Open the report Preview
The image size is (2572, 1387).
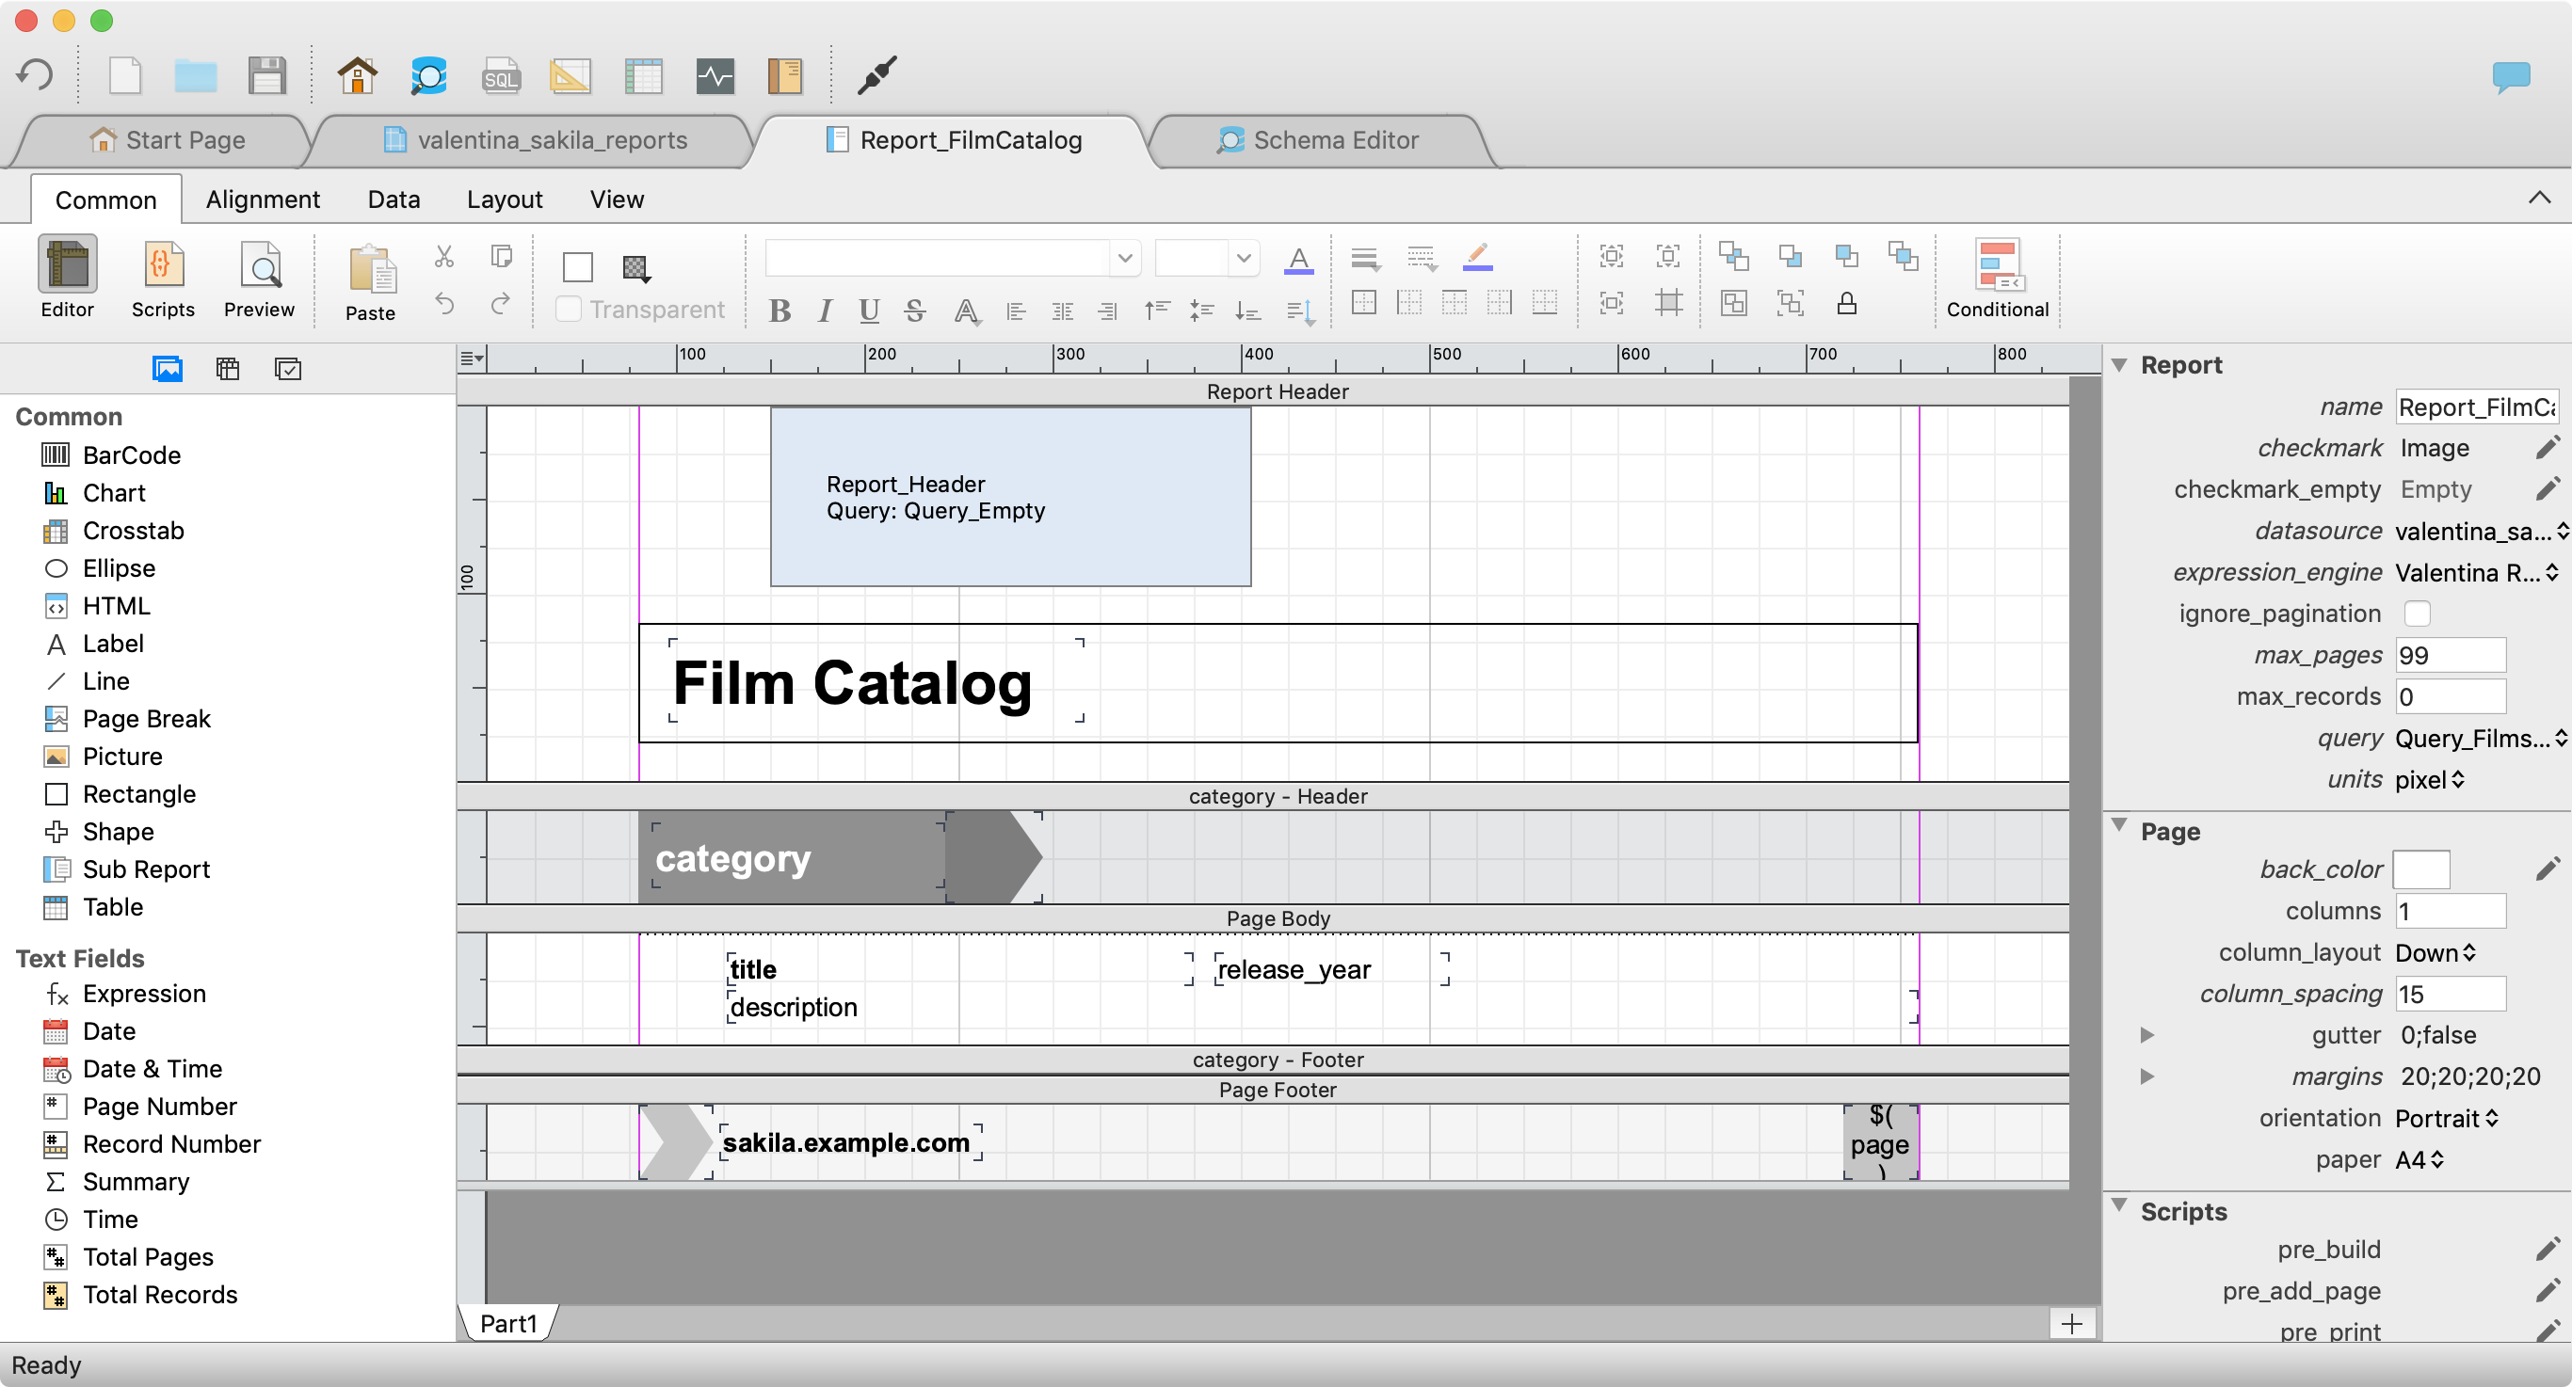(x=260, y=279)
